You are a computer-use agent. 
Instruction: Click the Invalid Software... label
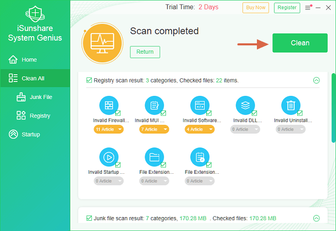tap(202, 121)
